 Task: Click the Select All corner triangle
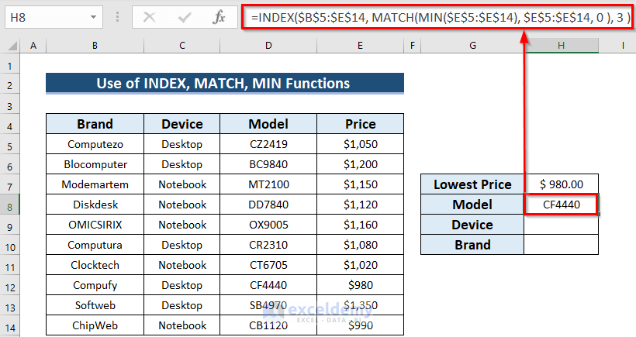pos(12,46)
